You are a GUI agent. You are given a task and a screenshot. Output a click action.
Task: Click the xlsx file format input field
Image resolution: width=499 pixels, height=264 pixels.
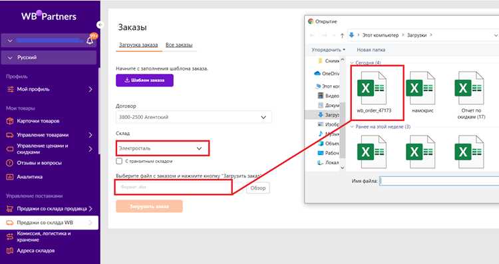point(173,187)
